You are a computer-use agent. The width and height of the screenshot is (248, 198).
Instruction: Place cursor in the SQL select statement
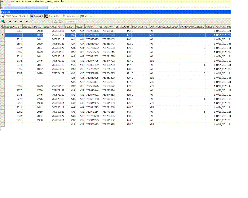click(x=37, y=2)
